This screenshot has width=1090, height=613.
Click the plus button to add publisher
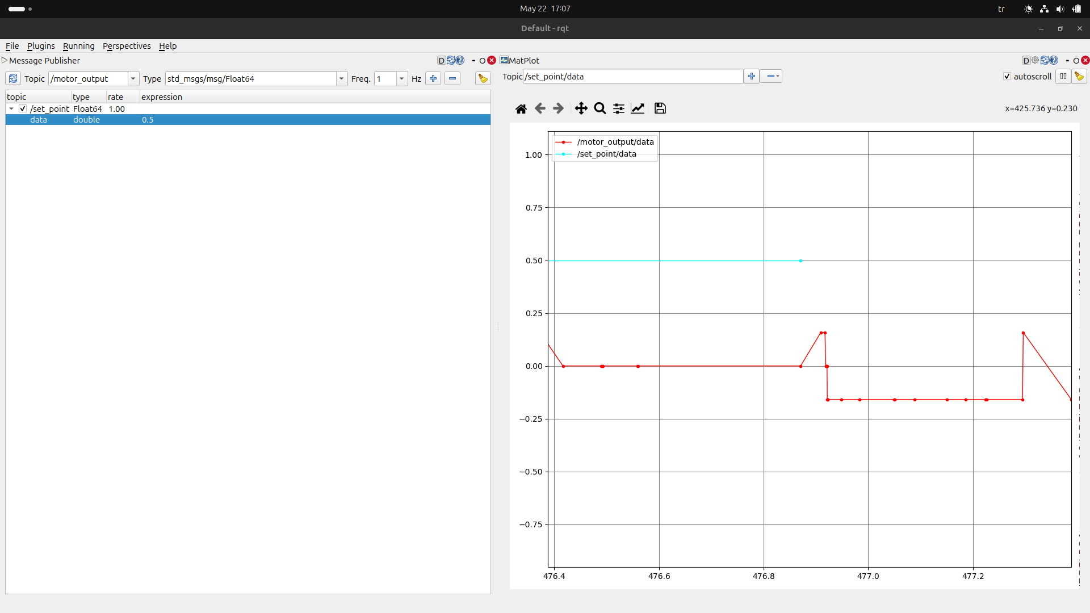433,79
